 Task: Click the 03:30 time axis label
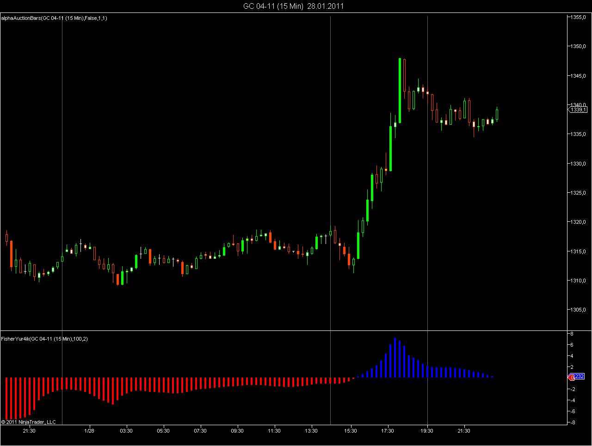[x=126, y=431]
